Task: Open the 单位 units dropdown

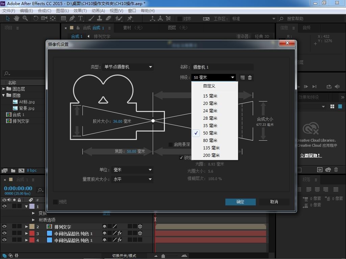Action: coord(132,170)
